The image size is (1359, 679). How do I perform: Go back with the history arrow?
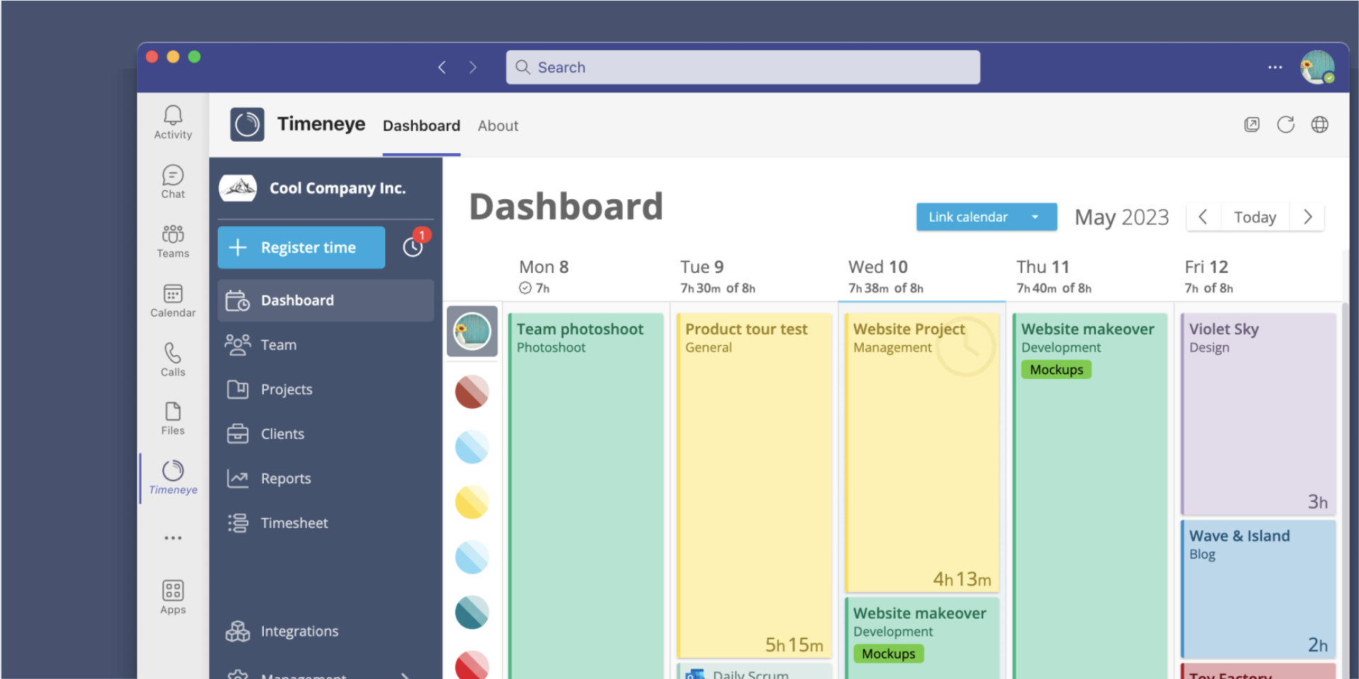[x=442, y=67]
